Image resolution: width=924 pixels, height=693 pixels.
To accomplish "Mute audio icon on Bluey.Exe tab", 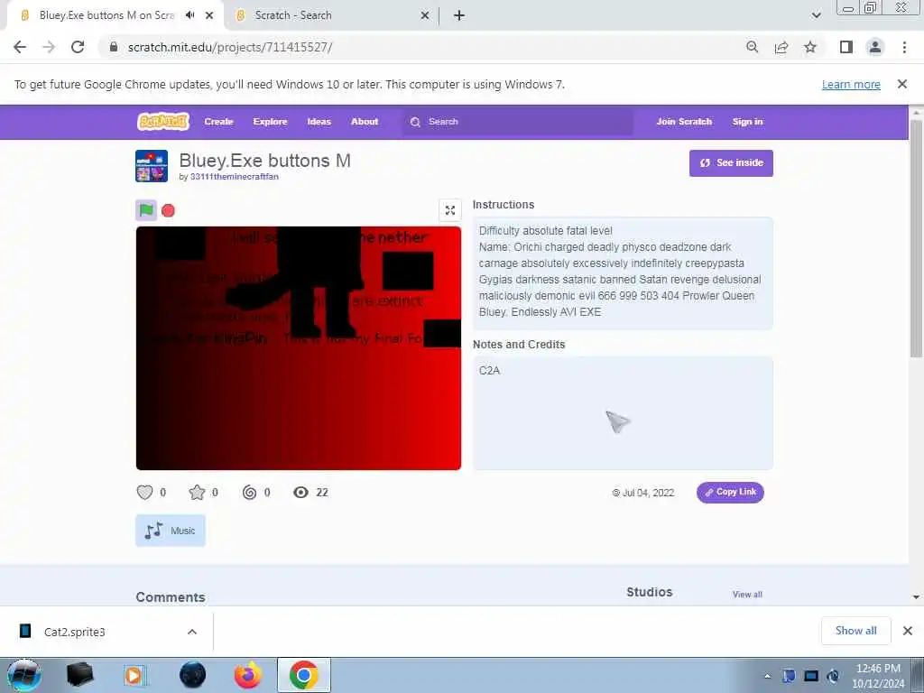I will tap(189, 15).
